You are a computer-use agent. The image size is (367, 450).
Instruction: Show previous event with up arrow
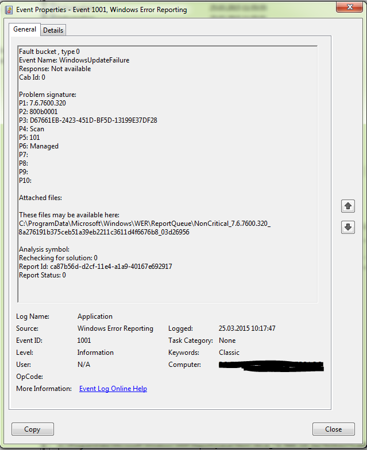coord(348,206)
